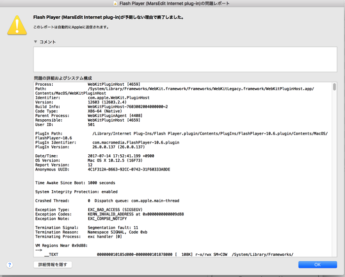Click Crashed Thread dispatch queue line
This screenshot has height=277, width=345.
tap(107, 201)
